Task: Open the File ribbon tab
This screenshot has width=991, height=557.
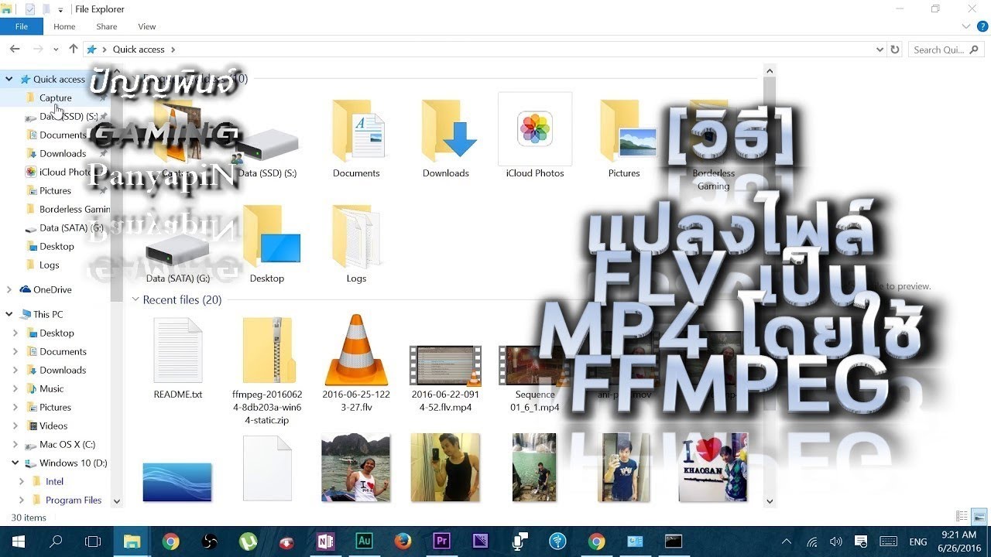Action: (x=22, y=26)
